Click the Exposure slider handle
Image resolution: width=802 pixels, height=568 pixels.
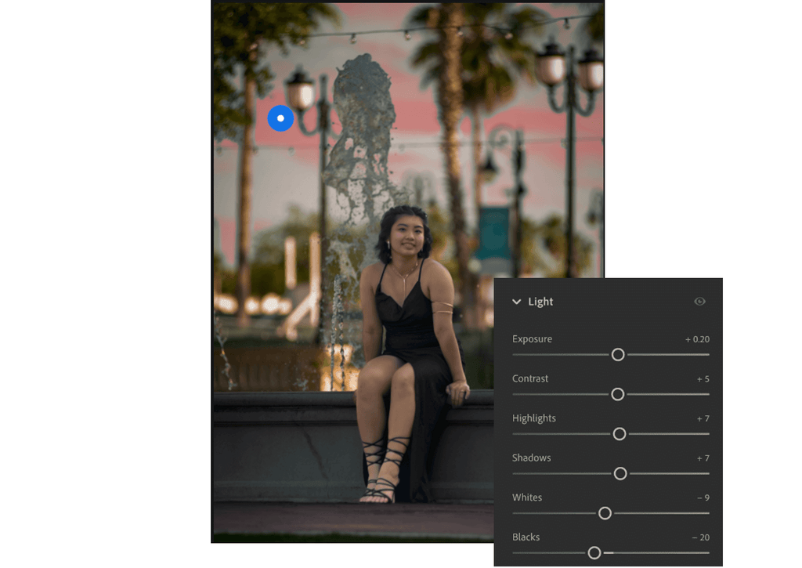[x=618, y=355]
